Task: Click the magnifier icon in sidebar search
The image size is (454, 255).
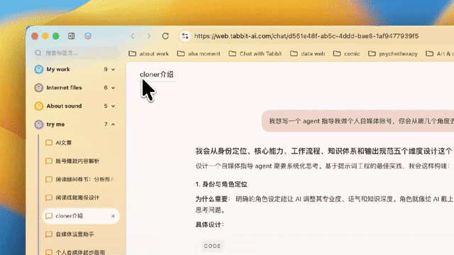Action: (x=38, y=53)
